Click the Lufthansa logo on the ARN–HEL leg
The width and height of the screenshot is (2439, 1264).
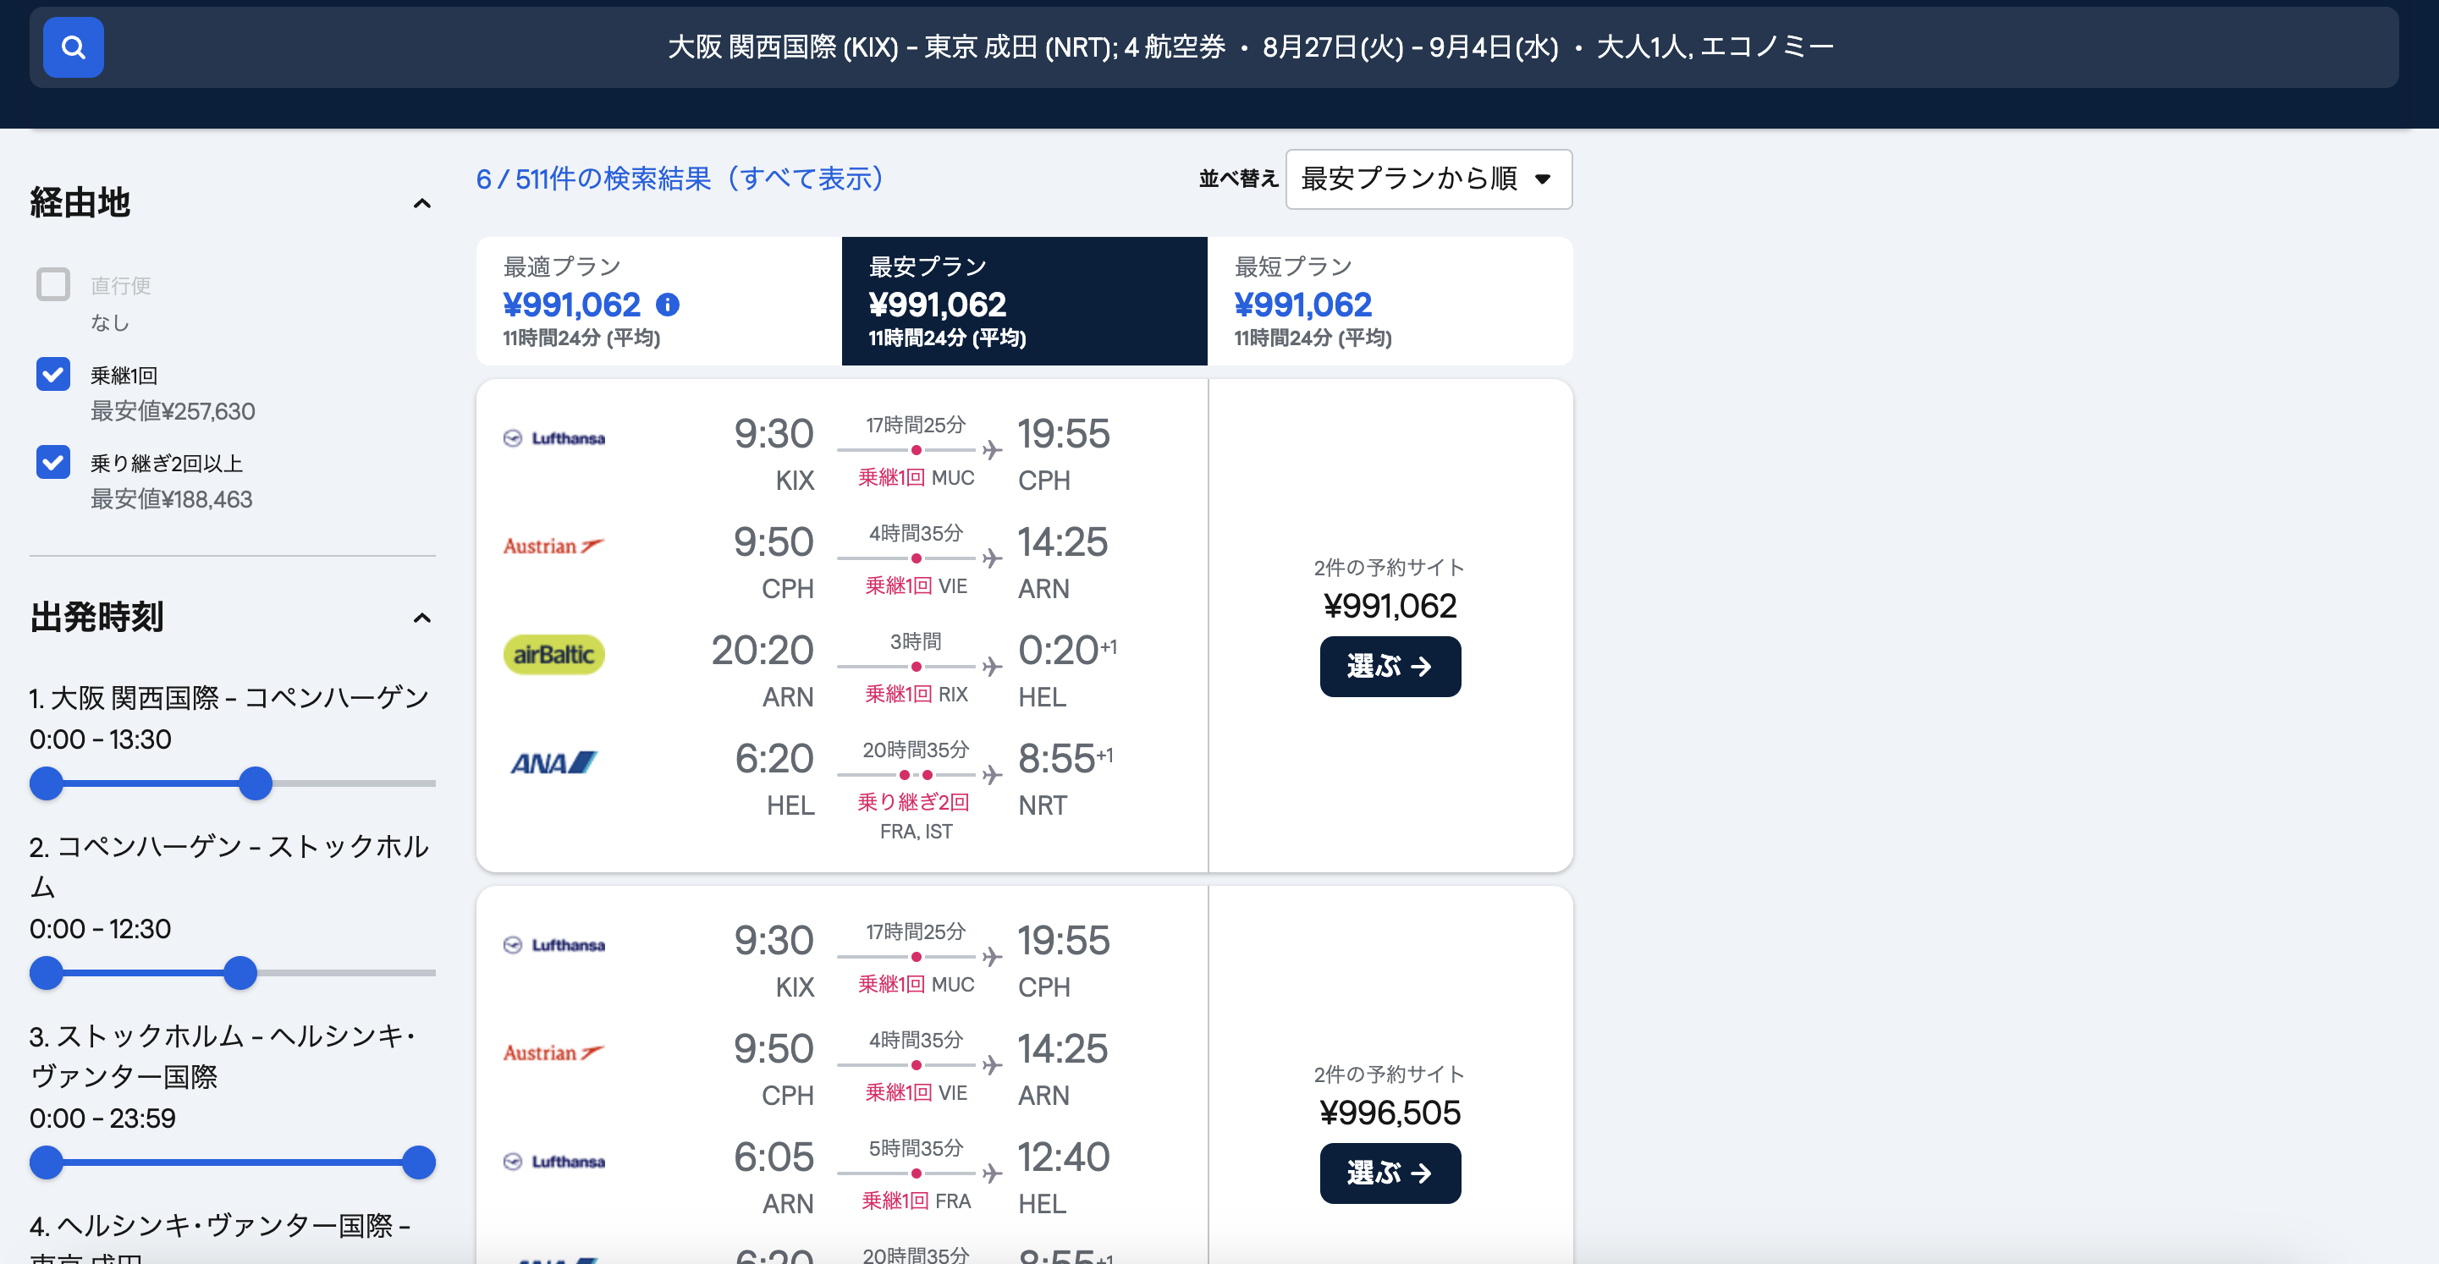(553, 1162)
